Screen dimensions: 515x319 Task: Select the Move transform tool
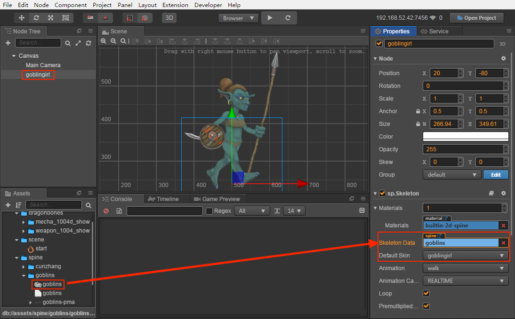tap(22, 18)
